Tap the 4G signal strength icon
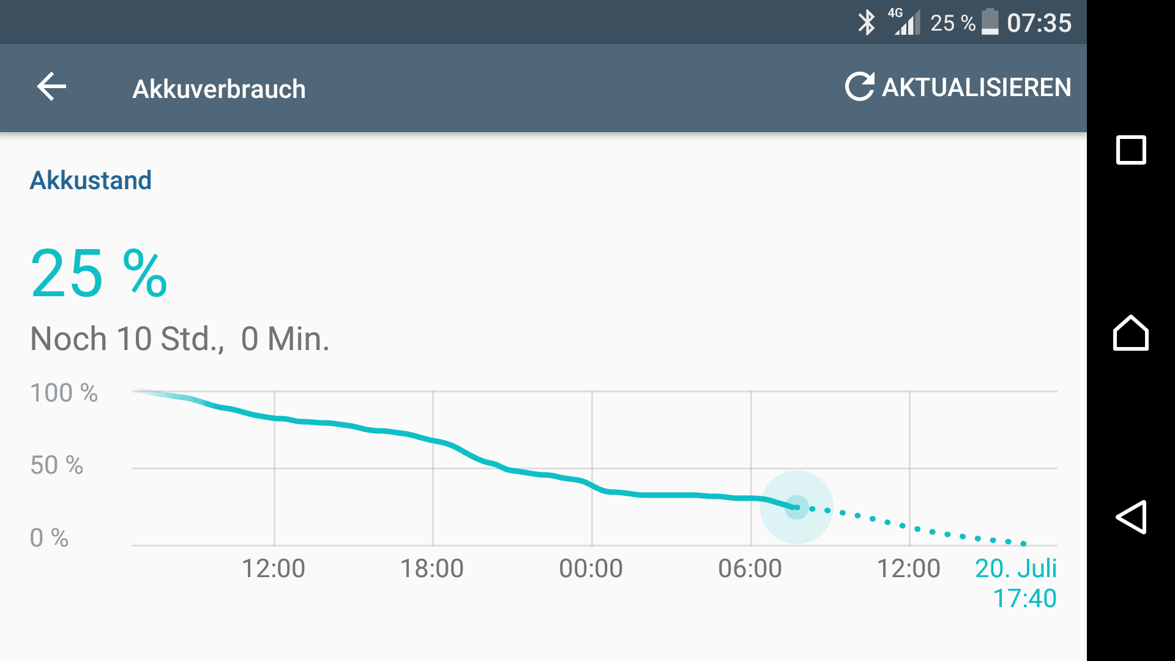Viewport: 1175px width, 661px height. coord(905,22)
